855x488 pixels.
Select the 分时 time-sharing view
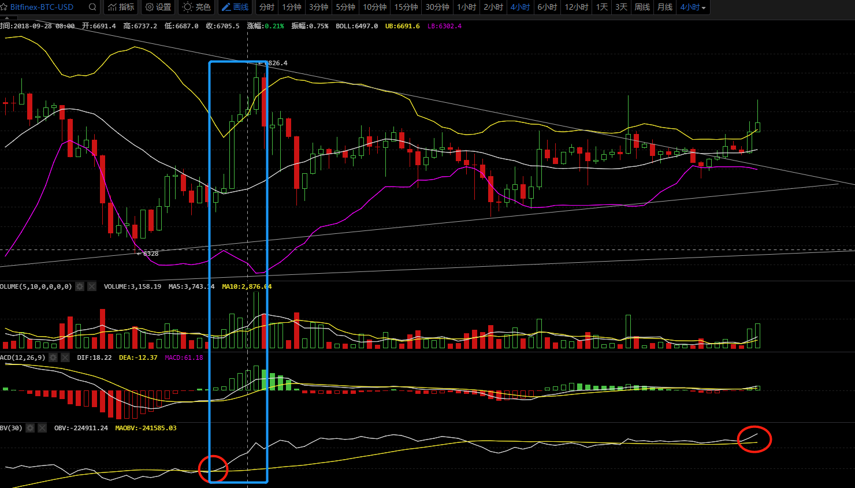tap(266, 7)
